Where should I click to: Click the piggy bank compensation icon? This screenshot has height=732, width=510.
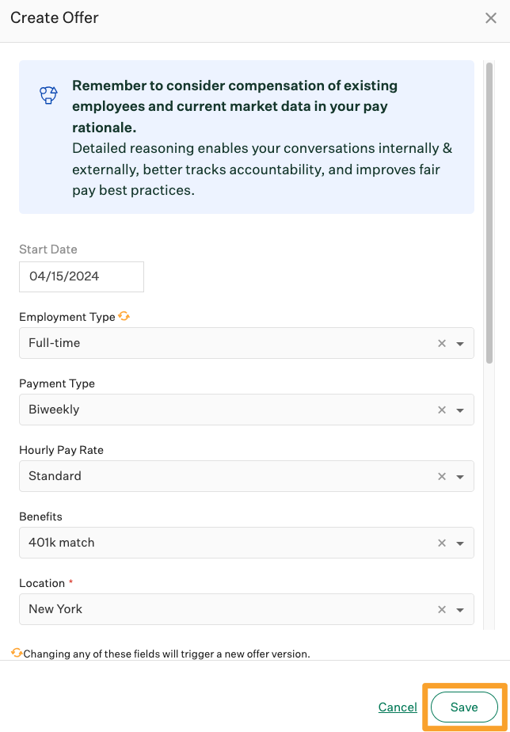[x=49, y=96]
